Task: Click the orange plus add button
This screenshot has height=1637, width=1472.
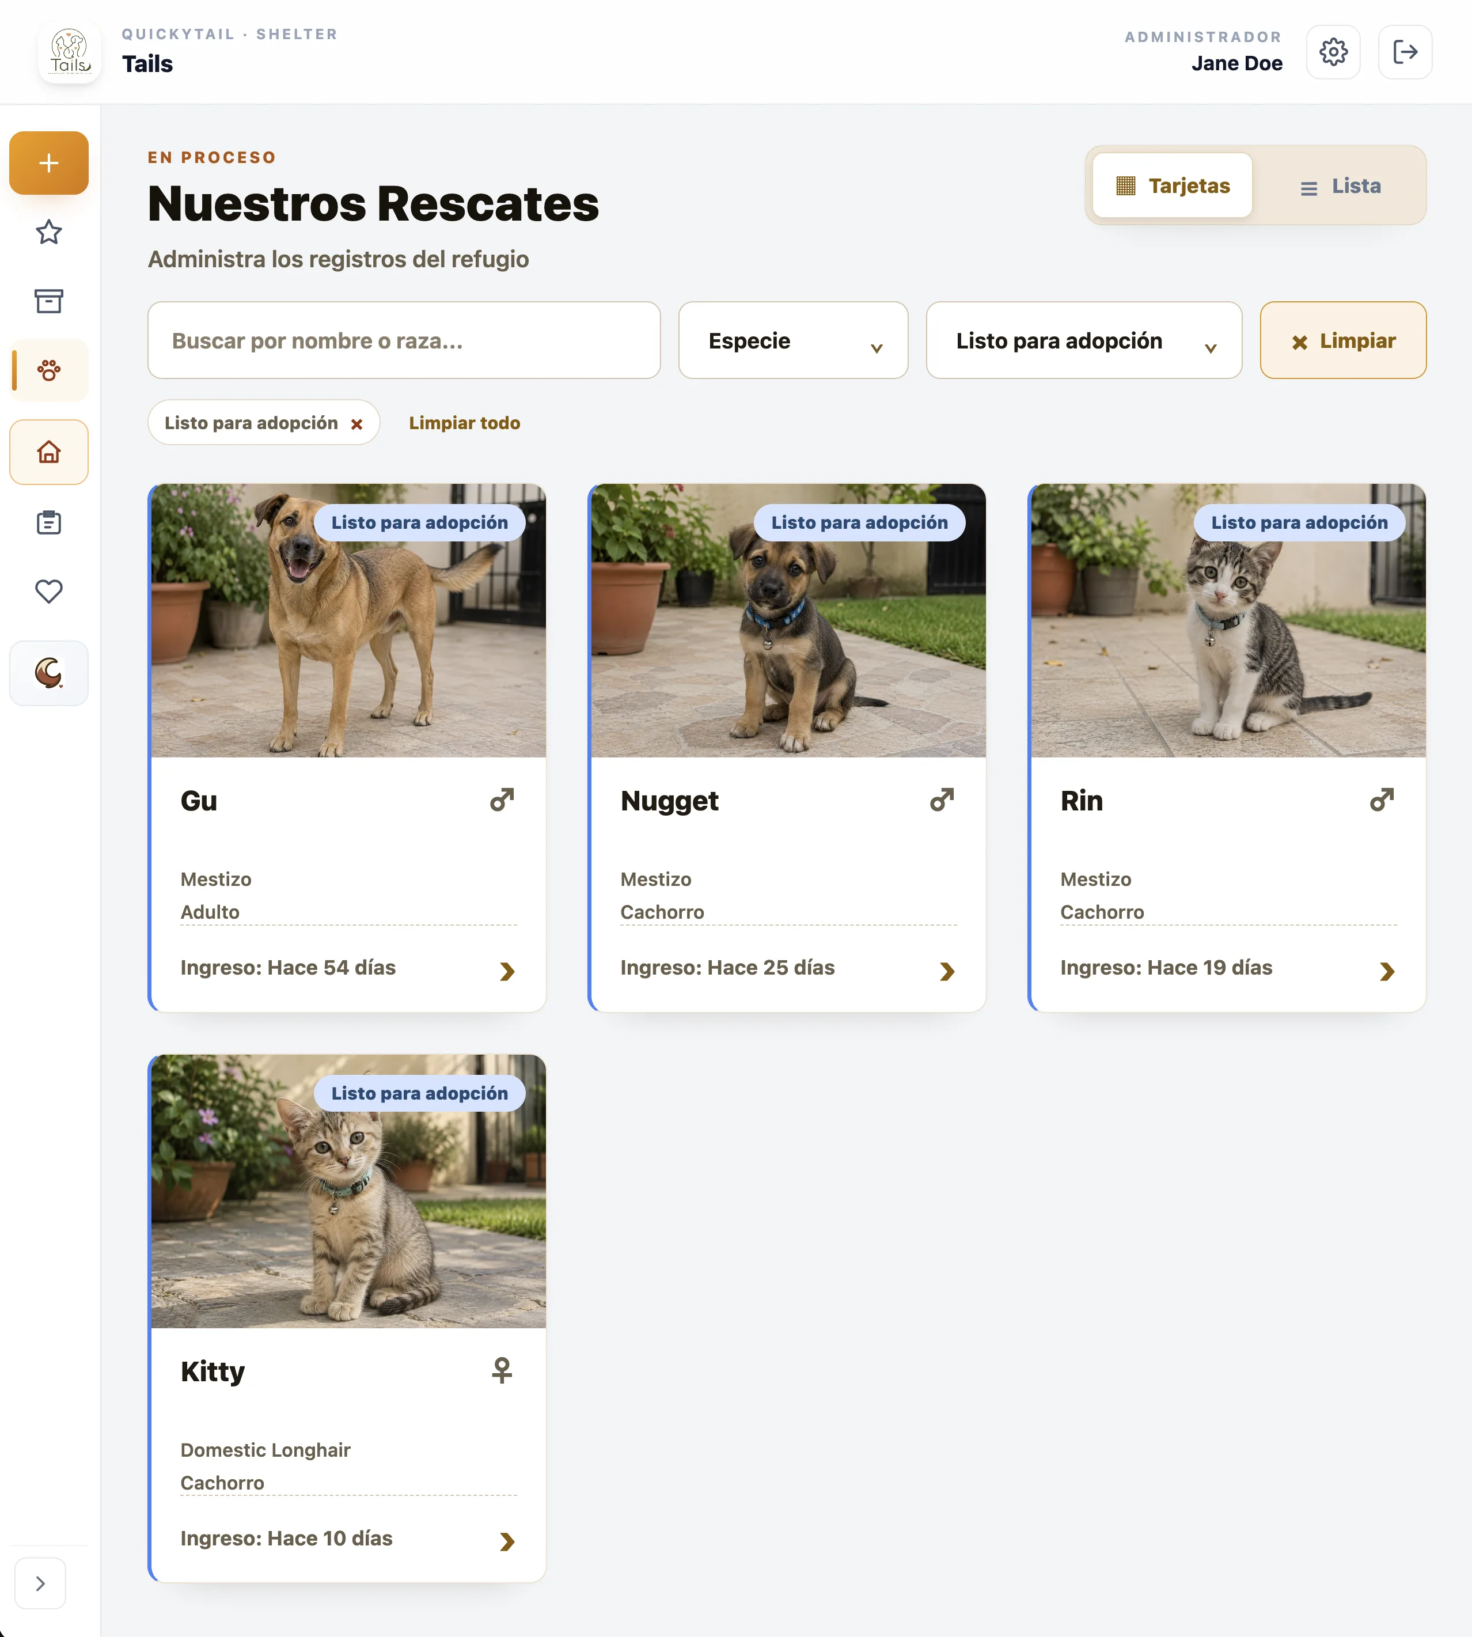Action: [x=48, y=162]
